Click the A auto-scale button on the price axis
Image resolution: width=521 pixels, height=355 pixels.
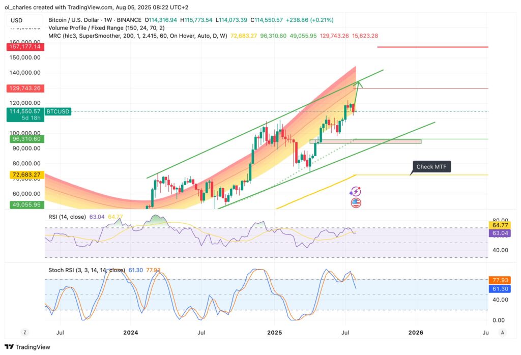click(x=502, y=332)
